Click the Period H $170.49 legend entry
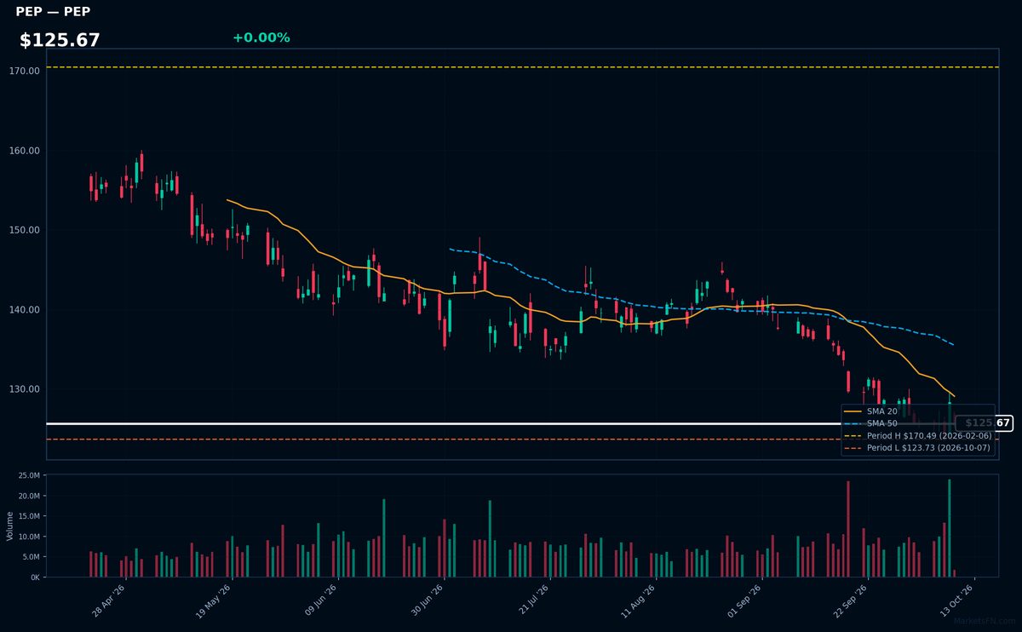This screenshot has width=1022, height=632. pos(917,435)
